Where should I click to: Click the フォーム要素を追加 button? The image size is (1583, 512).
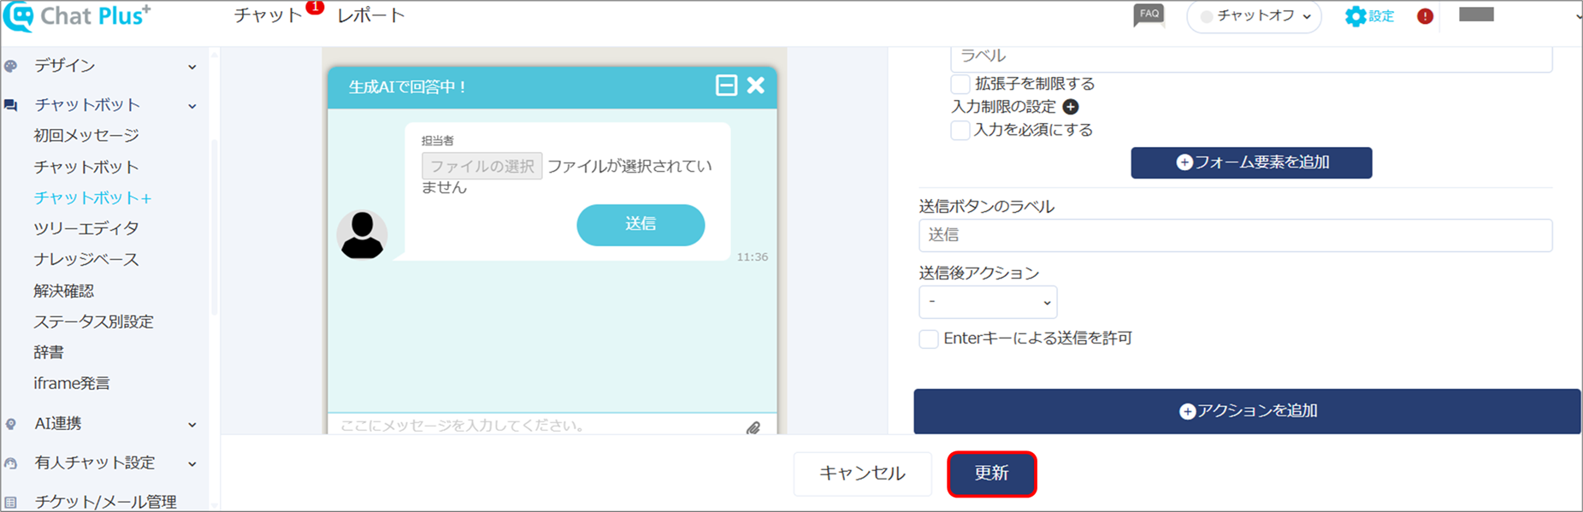pos(1251,162)
